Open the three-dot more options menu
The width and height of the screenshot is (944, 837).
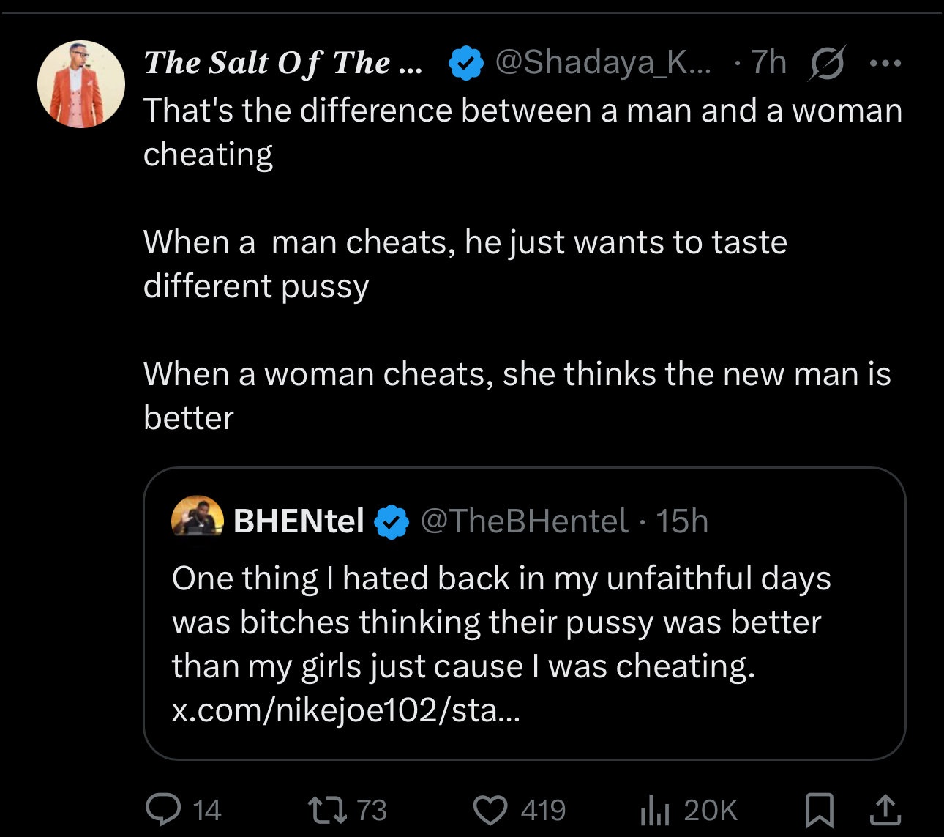pyautogui.click(x=885, y=64)
